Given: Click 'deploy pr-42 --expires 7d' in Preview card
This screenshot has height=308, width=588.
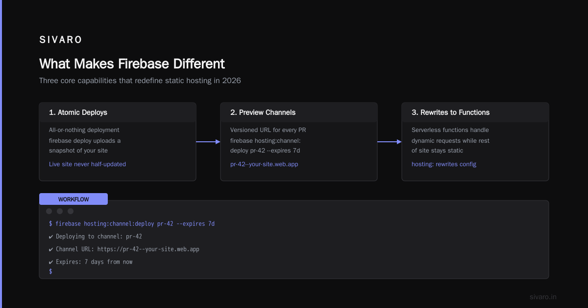Looking at the screenshot, I should 265,151.
